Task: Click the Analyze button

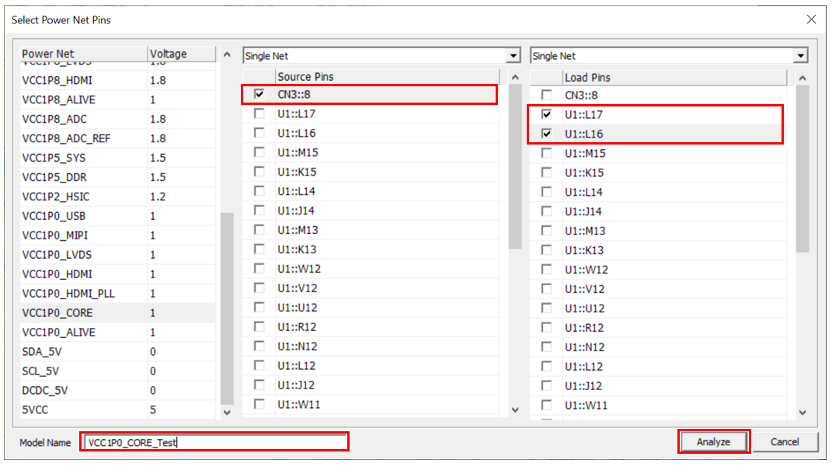Action: (x=713, y=441)
